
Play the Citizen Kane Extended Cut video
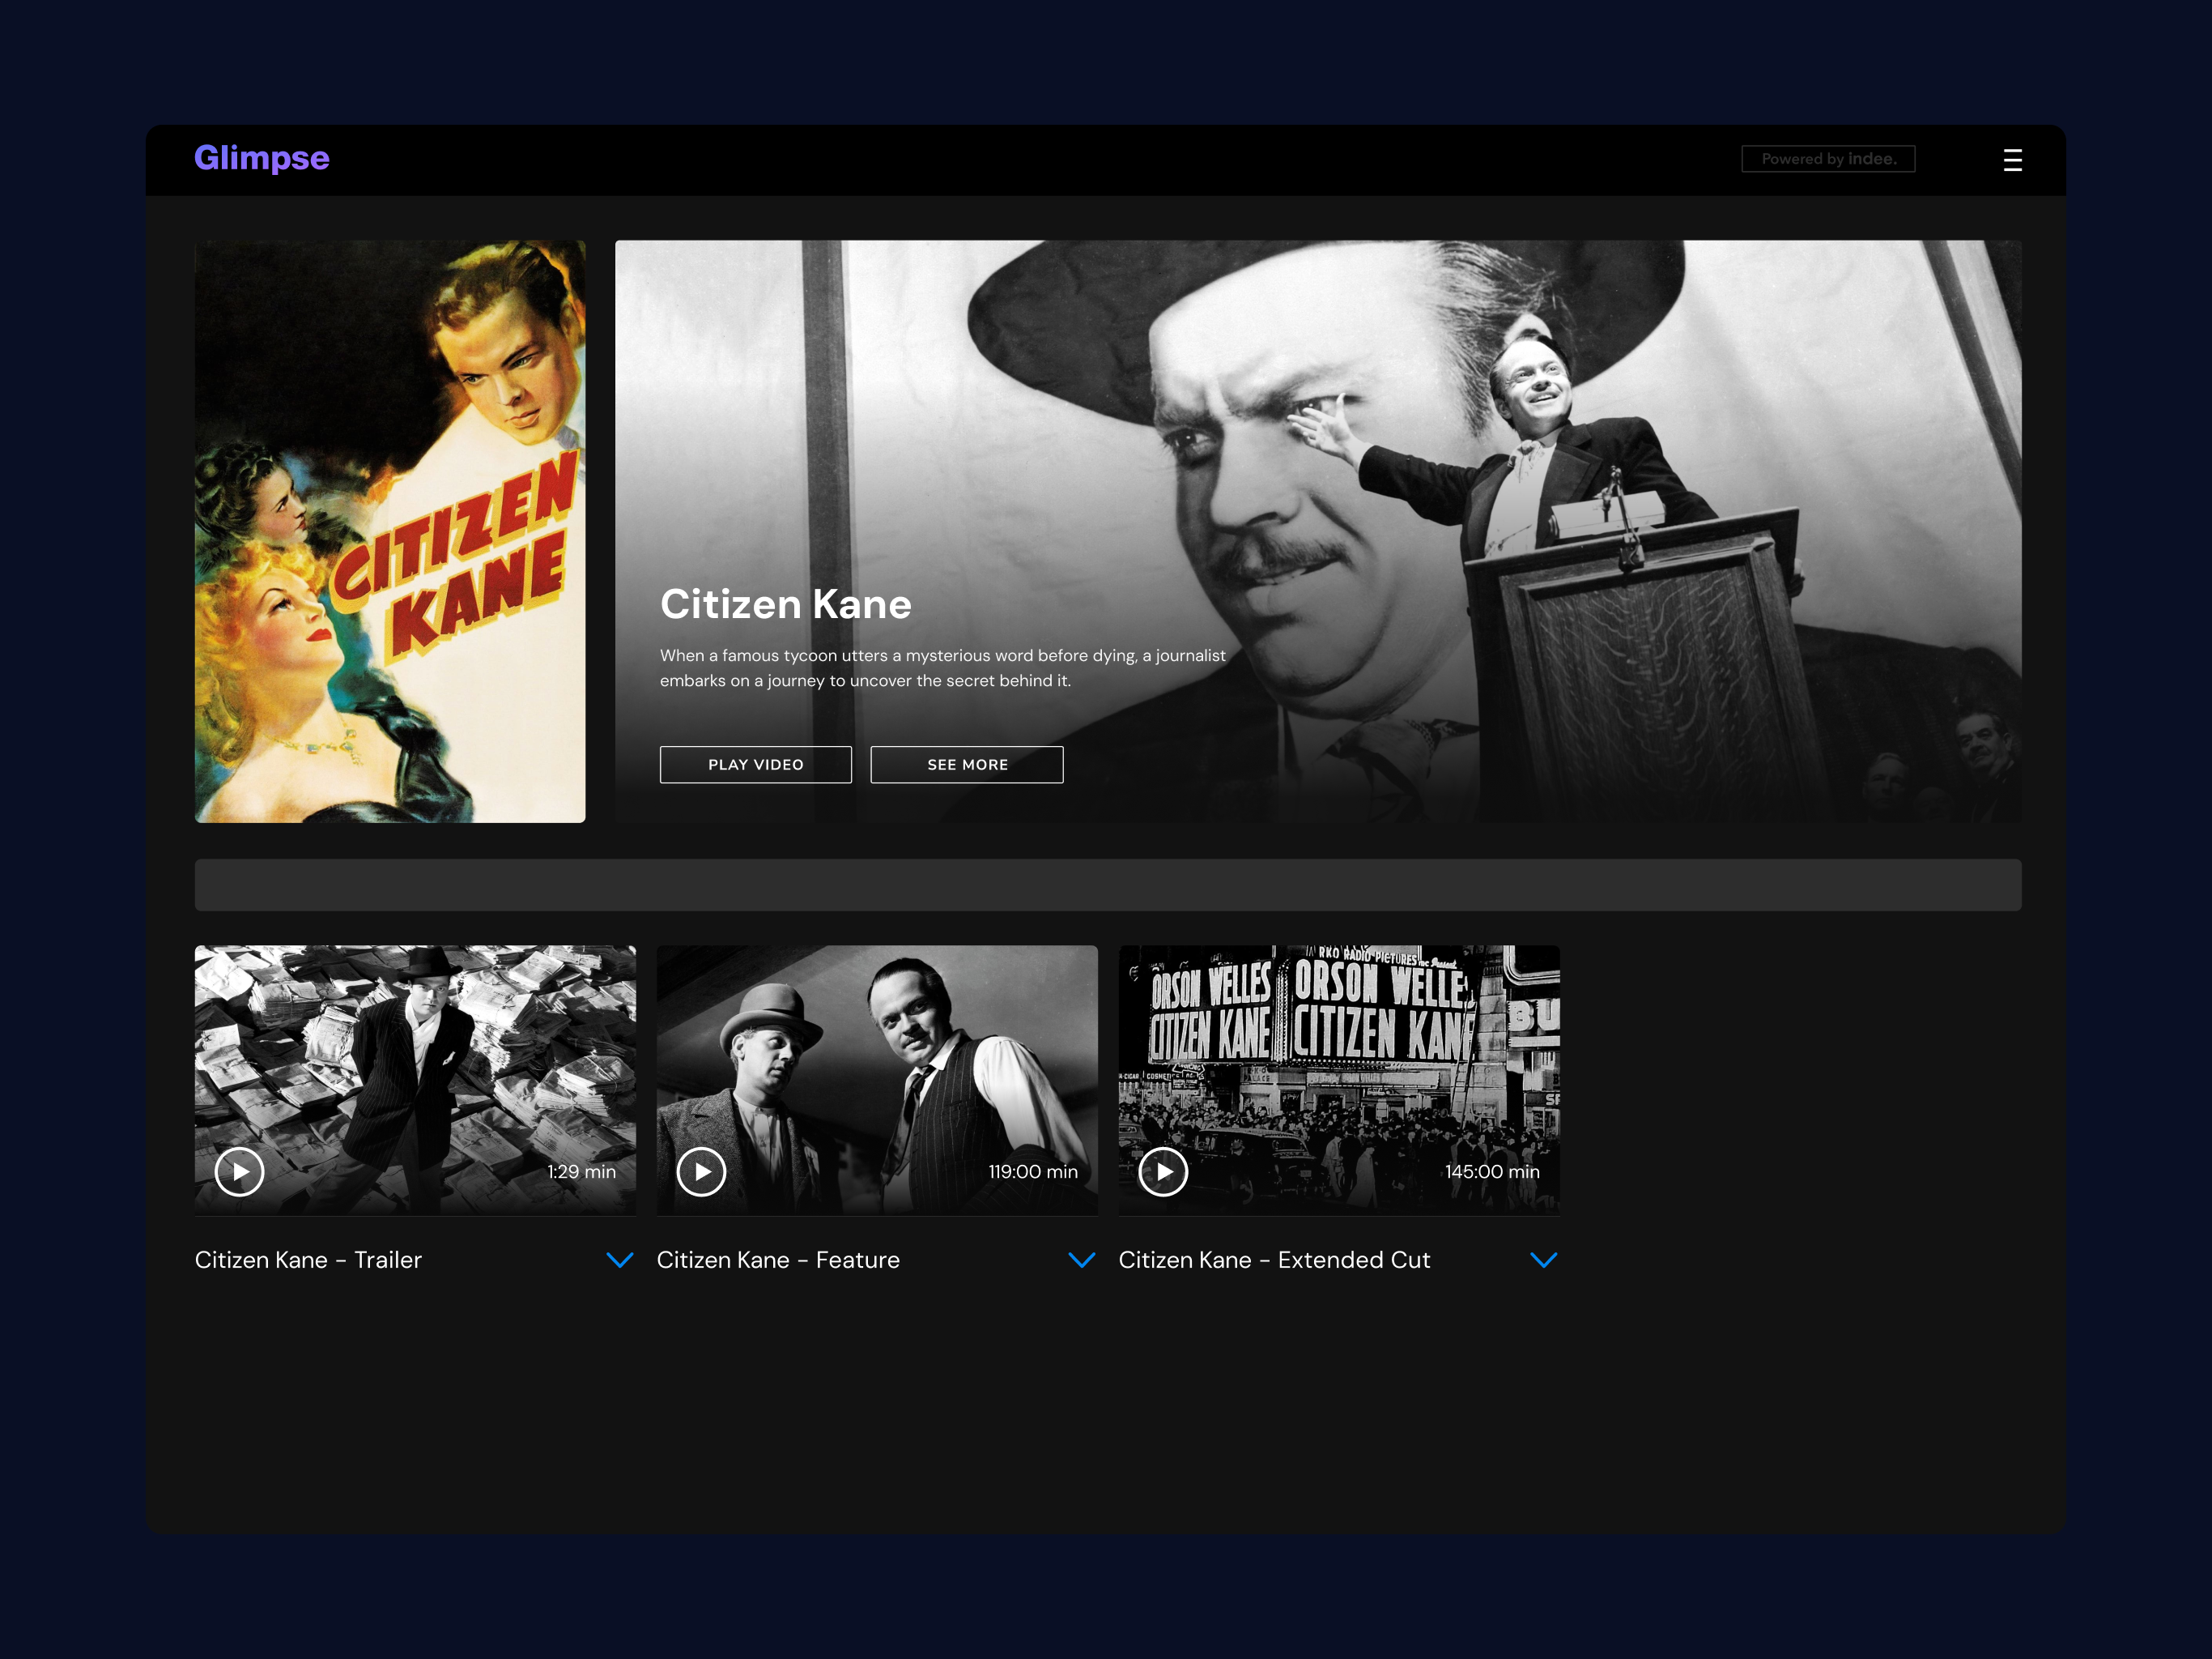click(1164, 1171)
